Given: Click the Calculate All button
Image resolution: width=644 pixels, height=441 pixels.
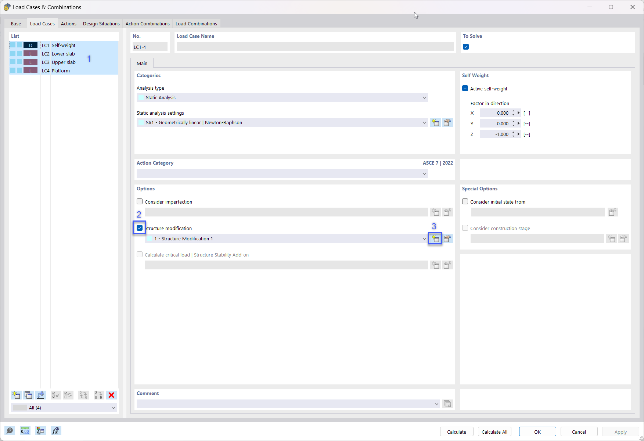Looking at the screenshot, I should click(494, 431).
